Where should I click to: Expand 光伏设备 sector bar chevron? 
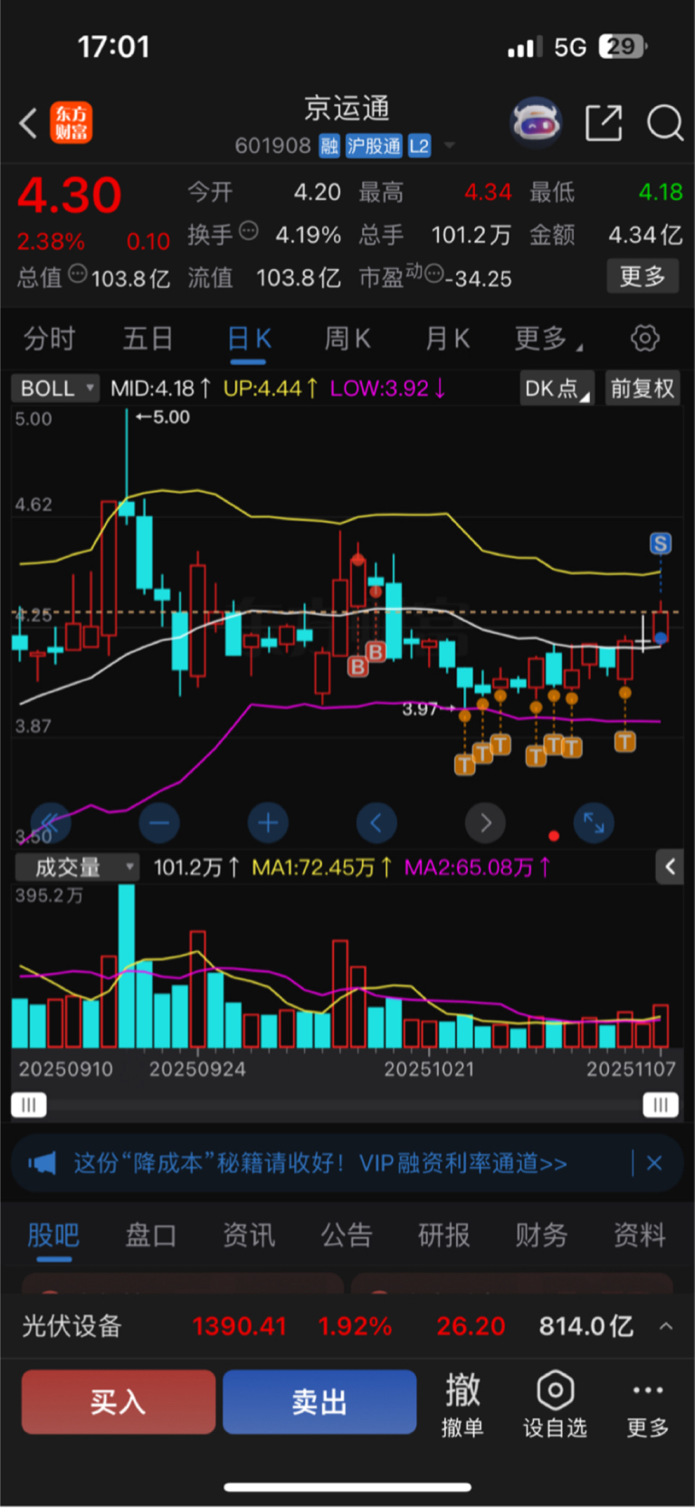pos(666,1326)
